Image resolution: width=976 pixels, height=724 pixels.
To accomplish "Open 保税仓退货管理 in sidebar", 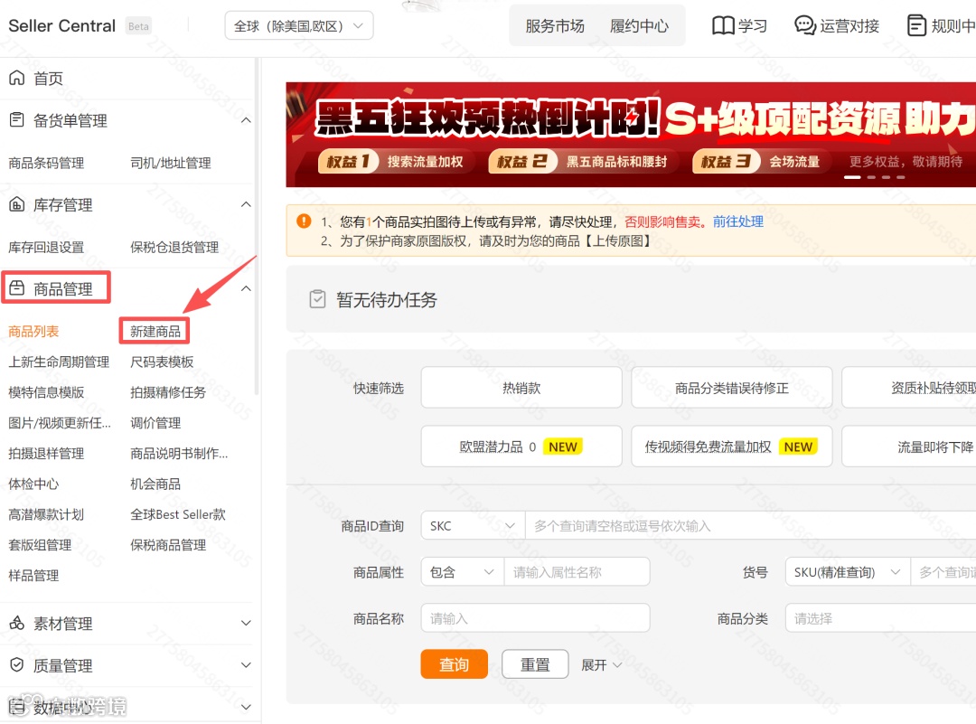I will 174,247.
